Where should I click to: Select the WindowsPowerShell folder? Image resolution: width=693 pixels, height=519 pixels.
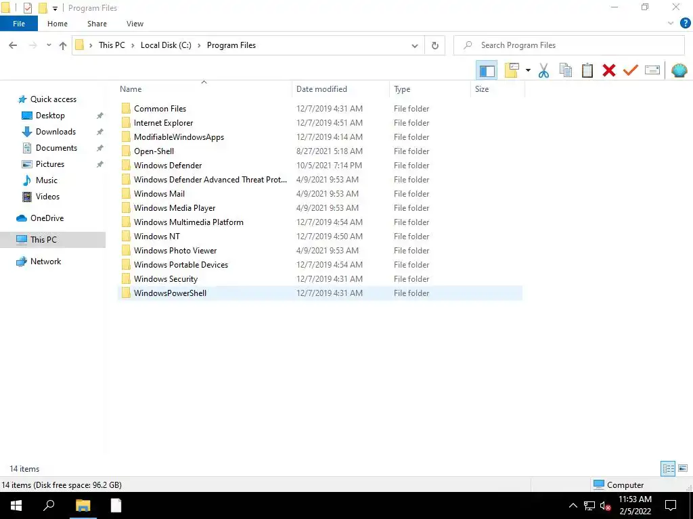[320, 293]
